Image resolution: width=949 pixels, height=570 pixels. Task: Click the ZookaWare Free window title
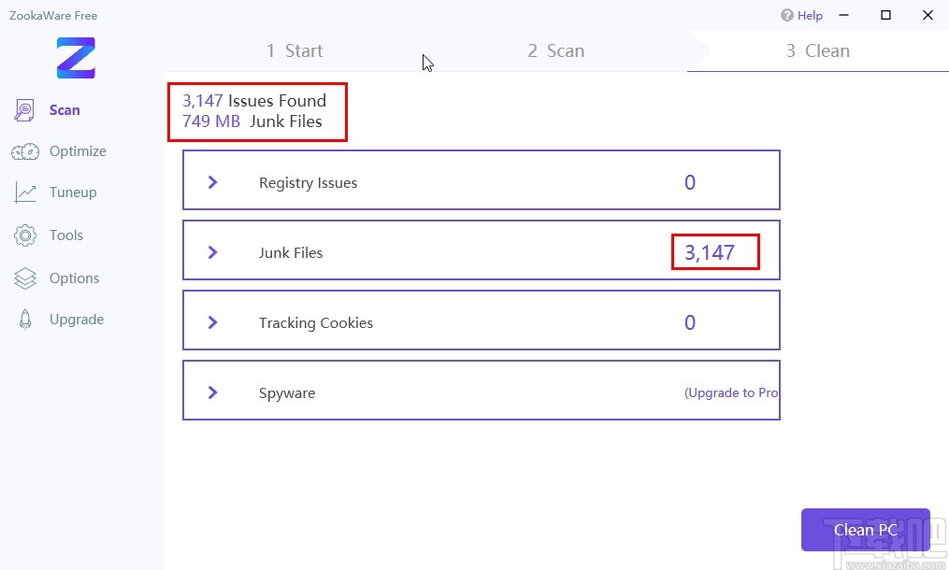point(53,16)
